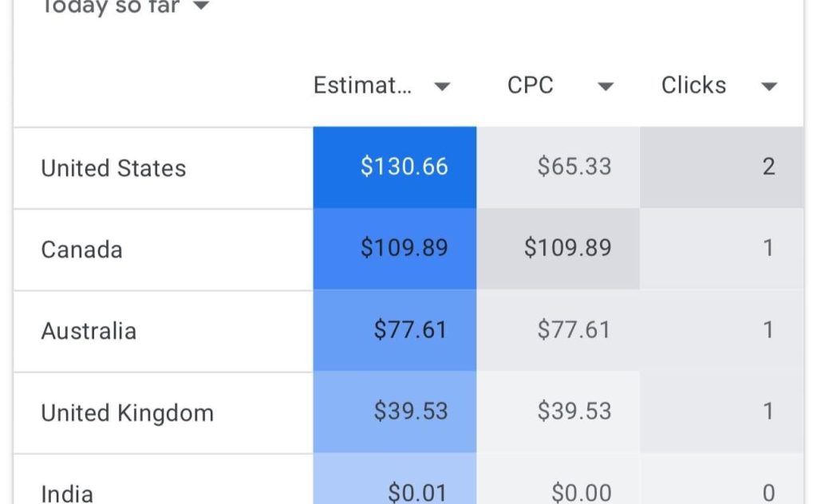Expand the Estimated earnings column dropdown arrow

coord(442,87)
